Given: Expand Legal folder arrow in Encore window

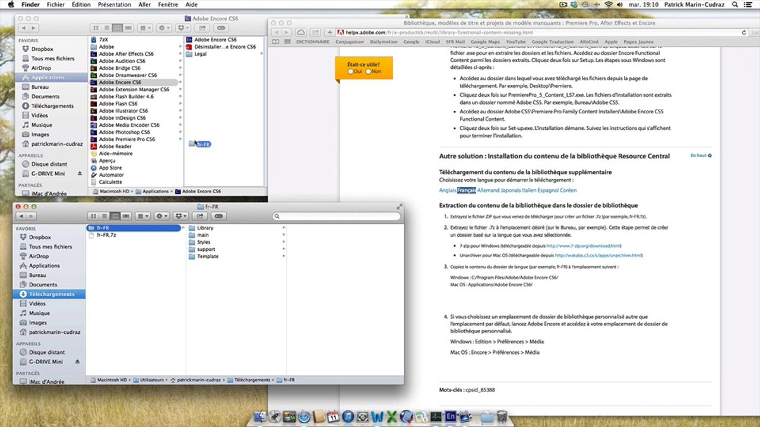Looking at the screenshot, I should (262, 54).
